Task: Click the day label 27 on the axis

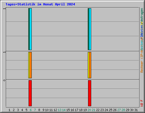Action: coord(119,110)
